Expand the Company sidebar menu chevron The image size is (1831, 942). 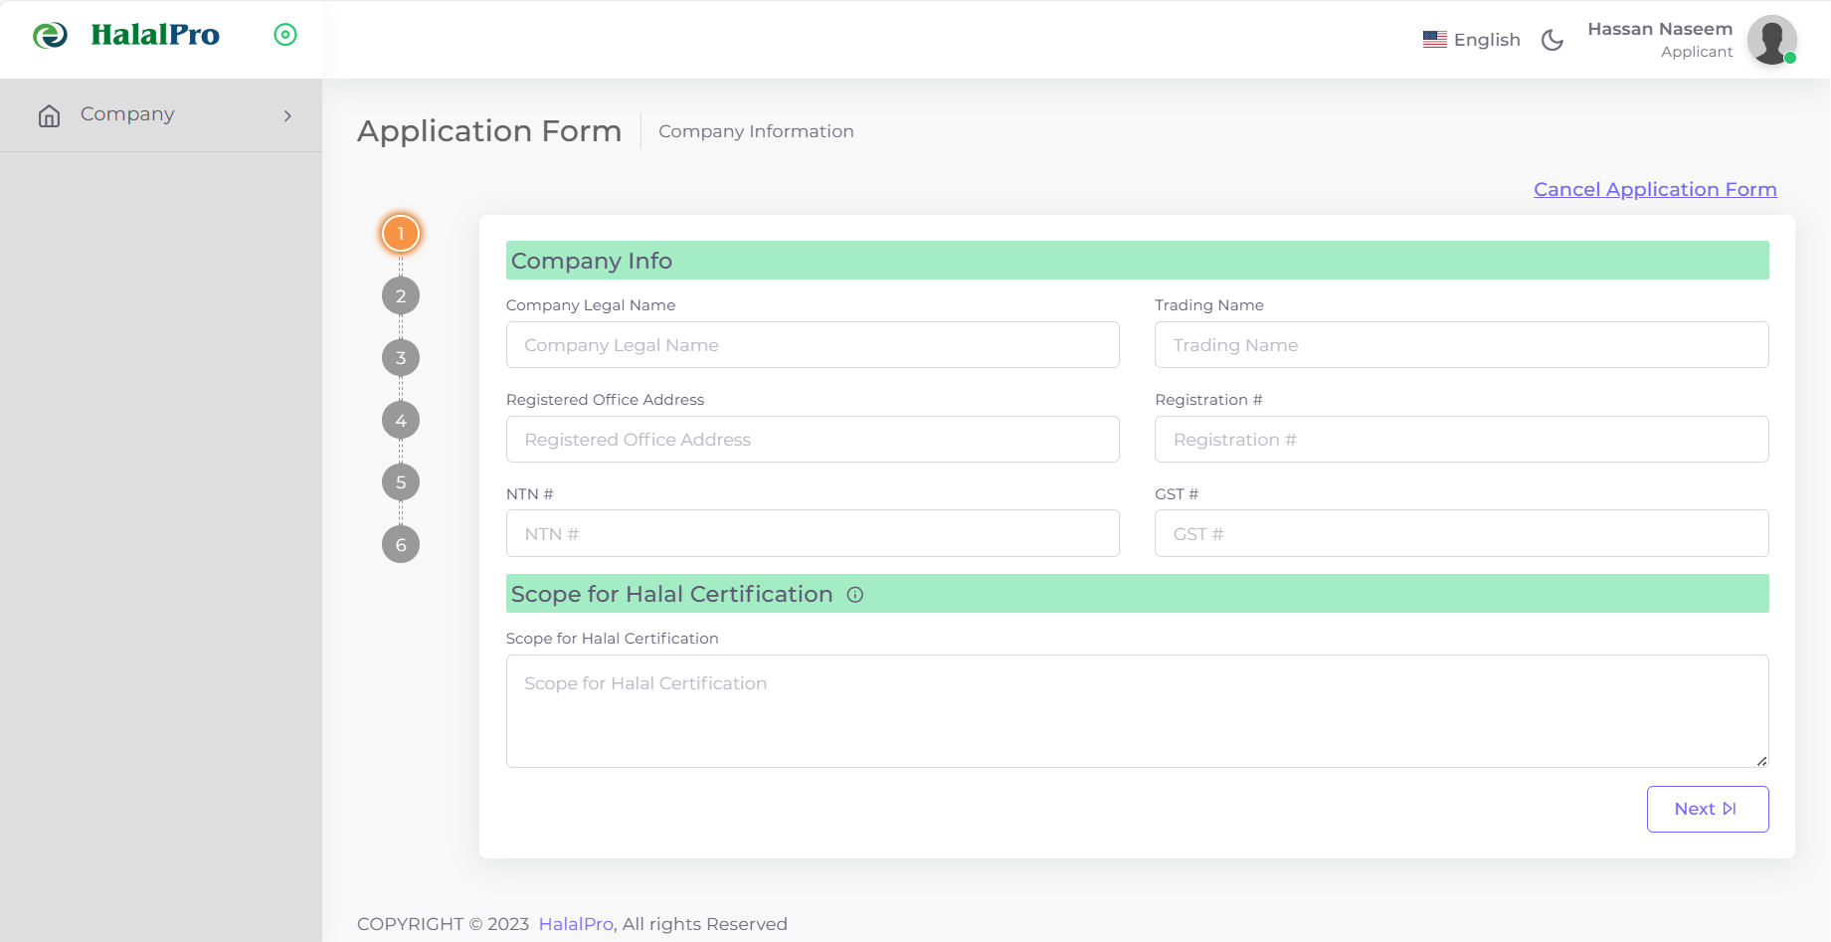tap(287, 116)
